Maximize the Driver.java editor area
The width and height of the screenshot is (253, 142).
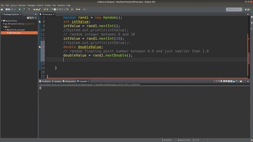click(248, 14)
